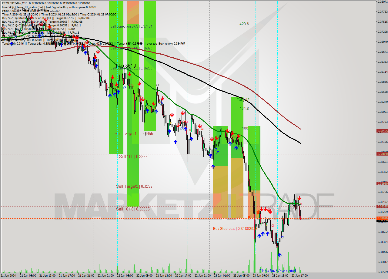The width and height of the screenshot is (388, 279).
Task: Click the orange 0.32026 price tag on axis
Action: pos(382,218)
